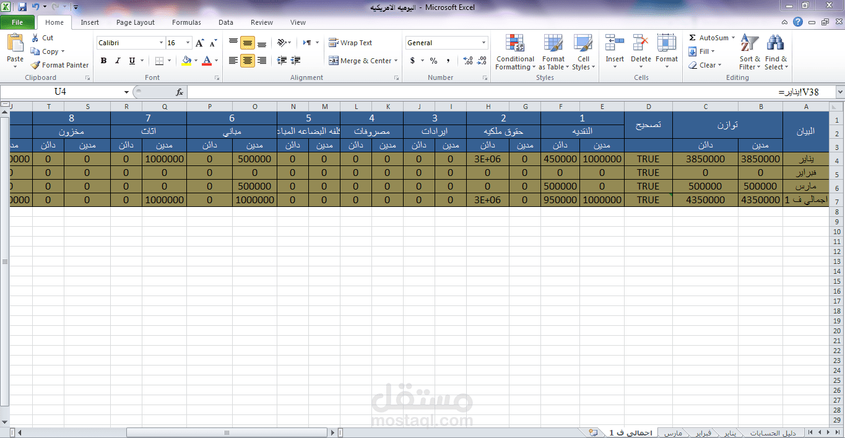Click the Undo arrow icon
This screenshot has width=845, height=438.
[x=35, y=7]
